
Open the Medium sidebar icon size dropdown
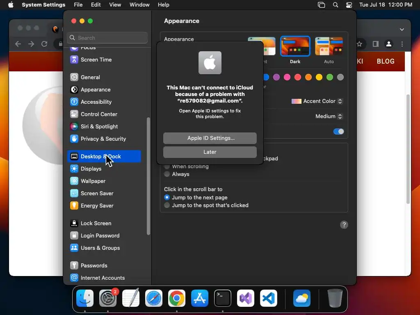point(329,116)
